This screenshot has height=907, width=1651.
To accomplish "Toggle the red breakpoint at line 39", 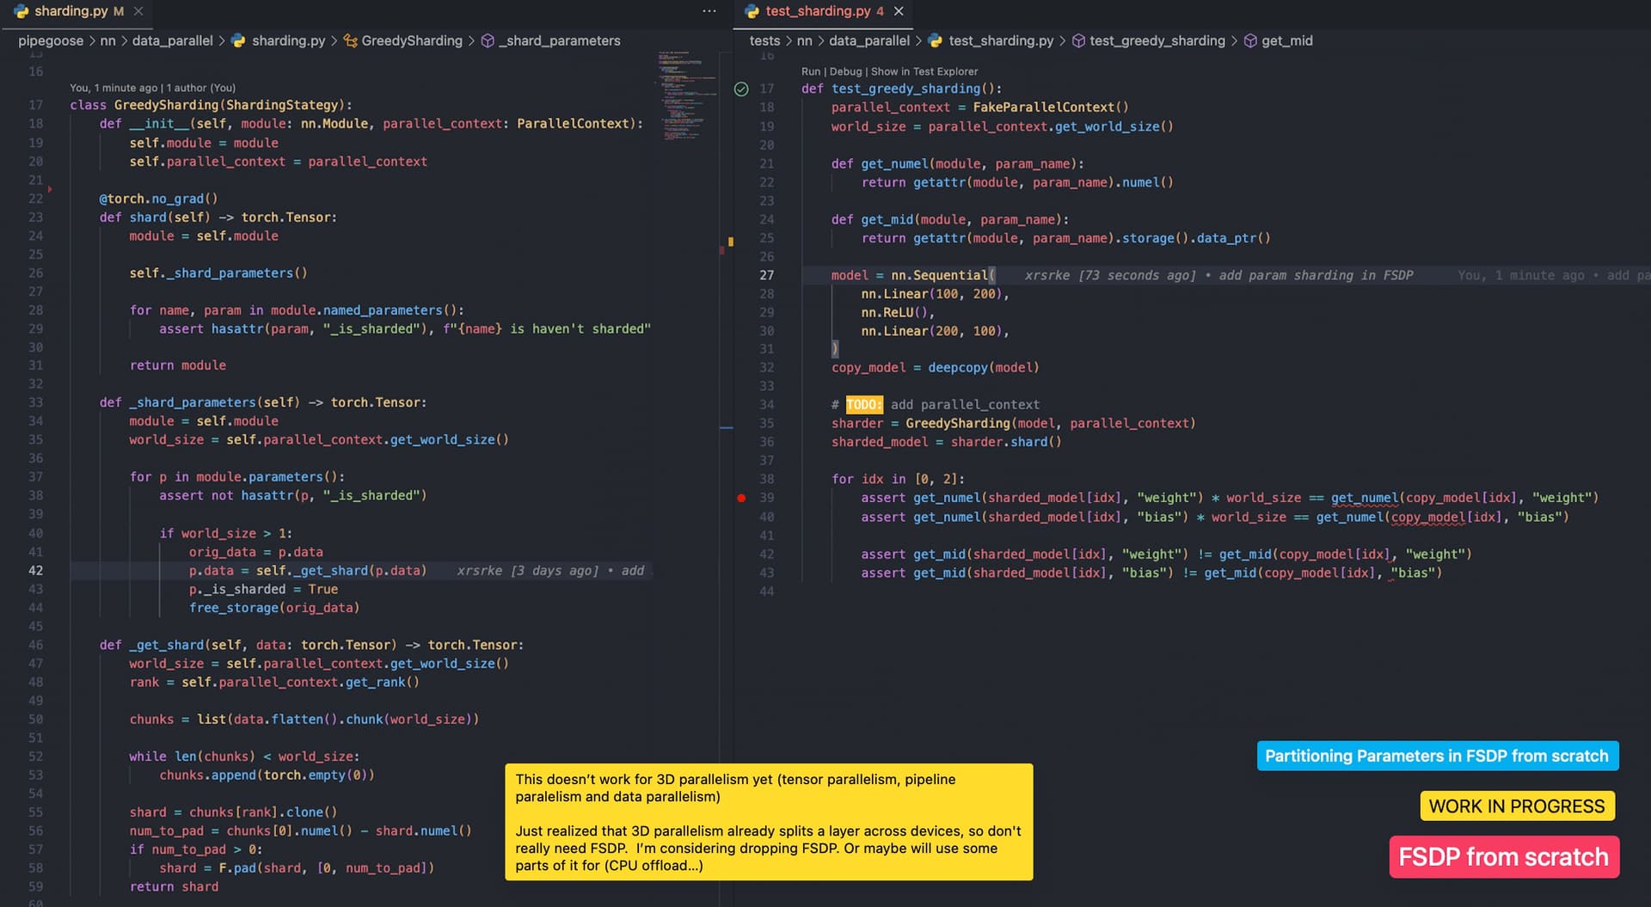I will 741,498.
